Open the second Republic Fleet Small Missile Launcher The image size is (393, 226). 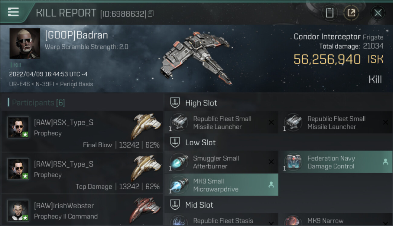click(335, 122)
